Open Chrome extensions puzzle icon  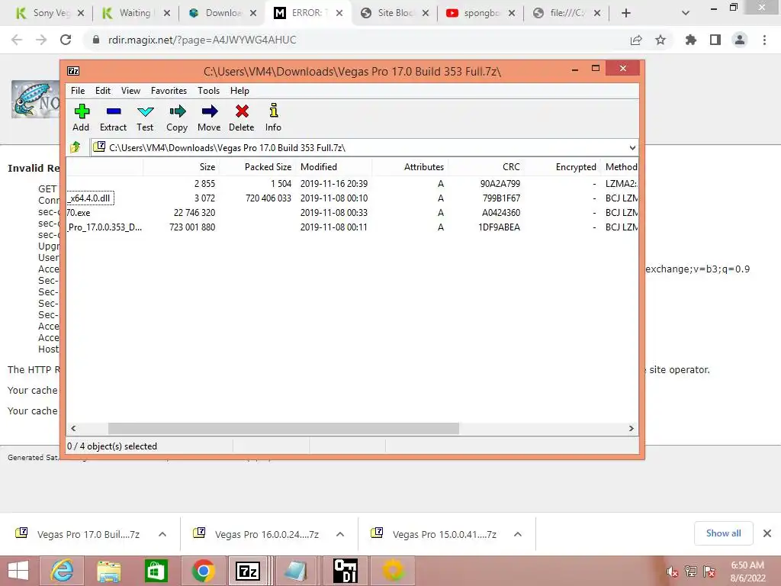coord(691,40)
